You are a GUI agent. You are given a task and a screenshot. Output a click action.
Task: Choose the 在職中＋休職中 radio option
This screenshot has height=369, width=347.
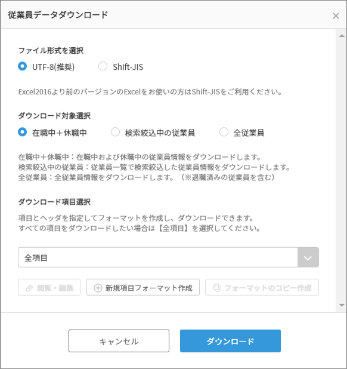22,132
